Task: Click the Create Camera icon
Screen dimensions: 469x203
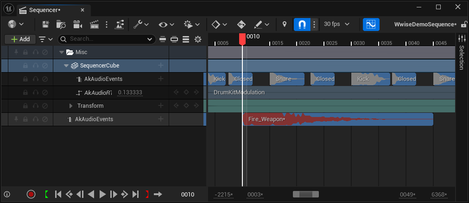Action: (77, 24)
